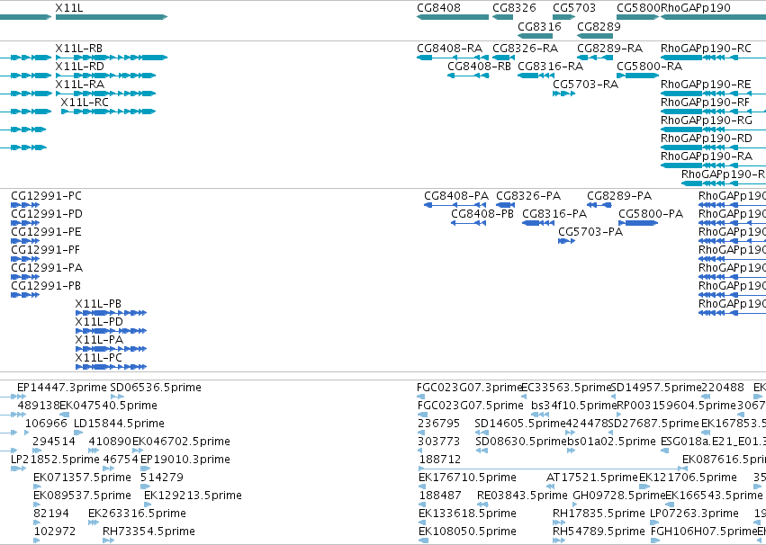
Task: Click the CG12991-PC protein label
Action: pos(47,196)
